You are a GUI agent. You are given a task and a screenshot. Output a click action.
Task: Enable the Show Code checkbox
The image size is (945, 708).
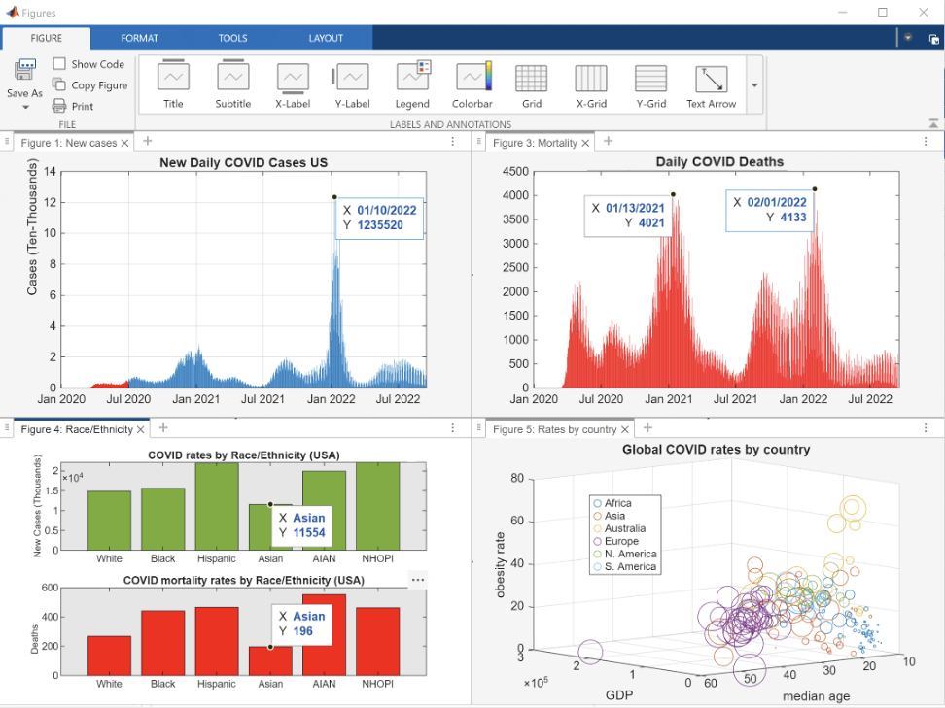(60, 64)
